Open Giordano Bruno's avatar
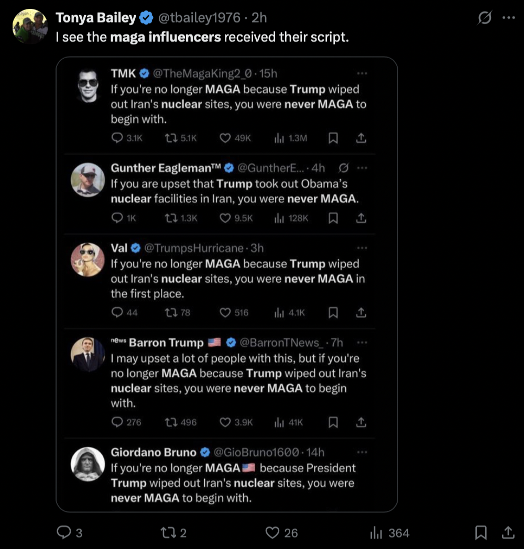The image size is (524, 549). click(88, 464)
